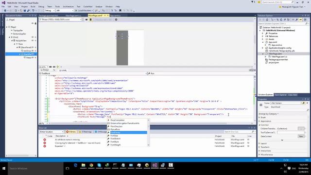
Task: Click Properties wrench icon in Solution Explorer
Action: 296,19
